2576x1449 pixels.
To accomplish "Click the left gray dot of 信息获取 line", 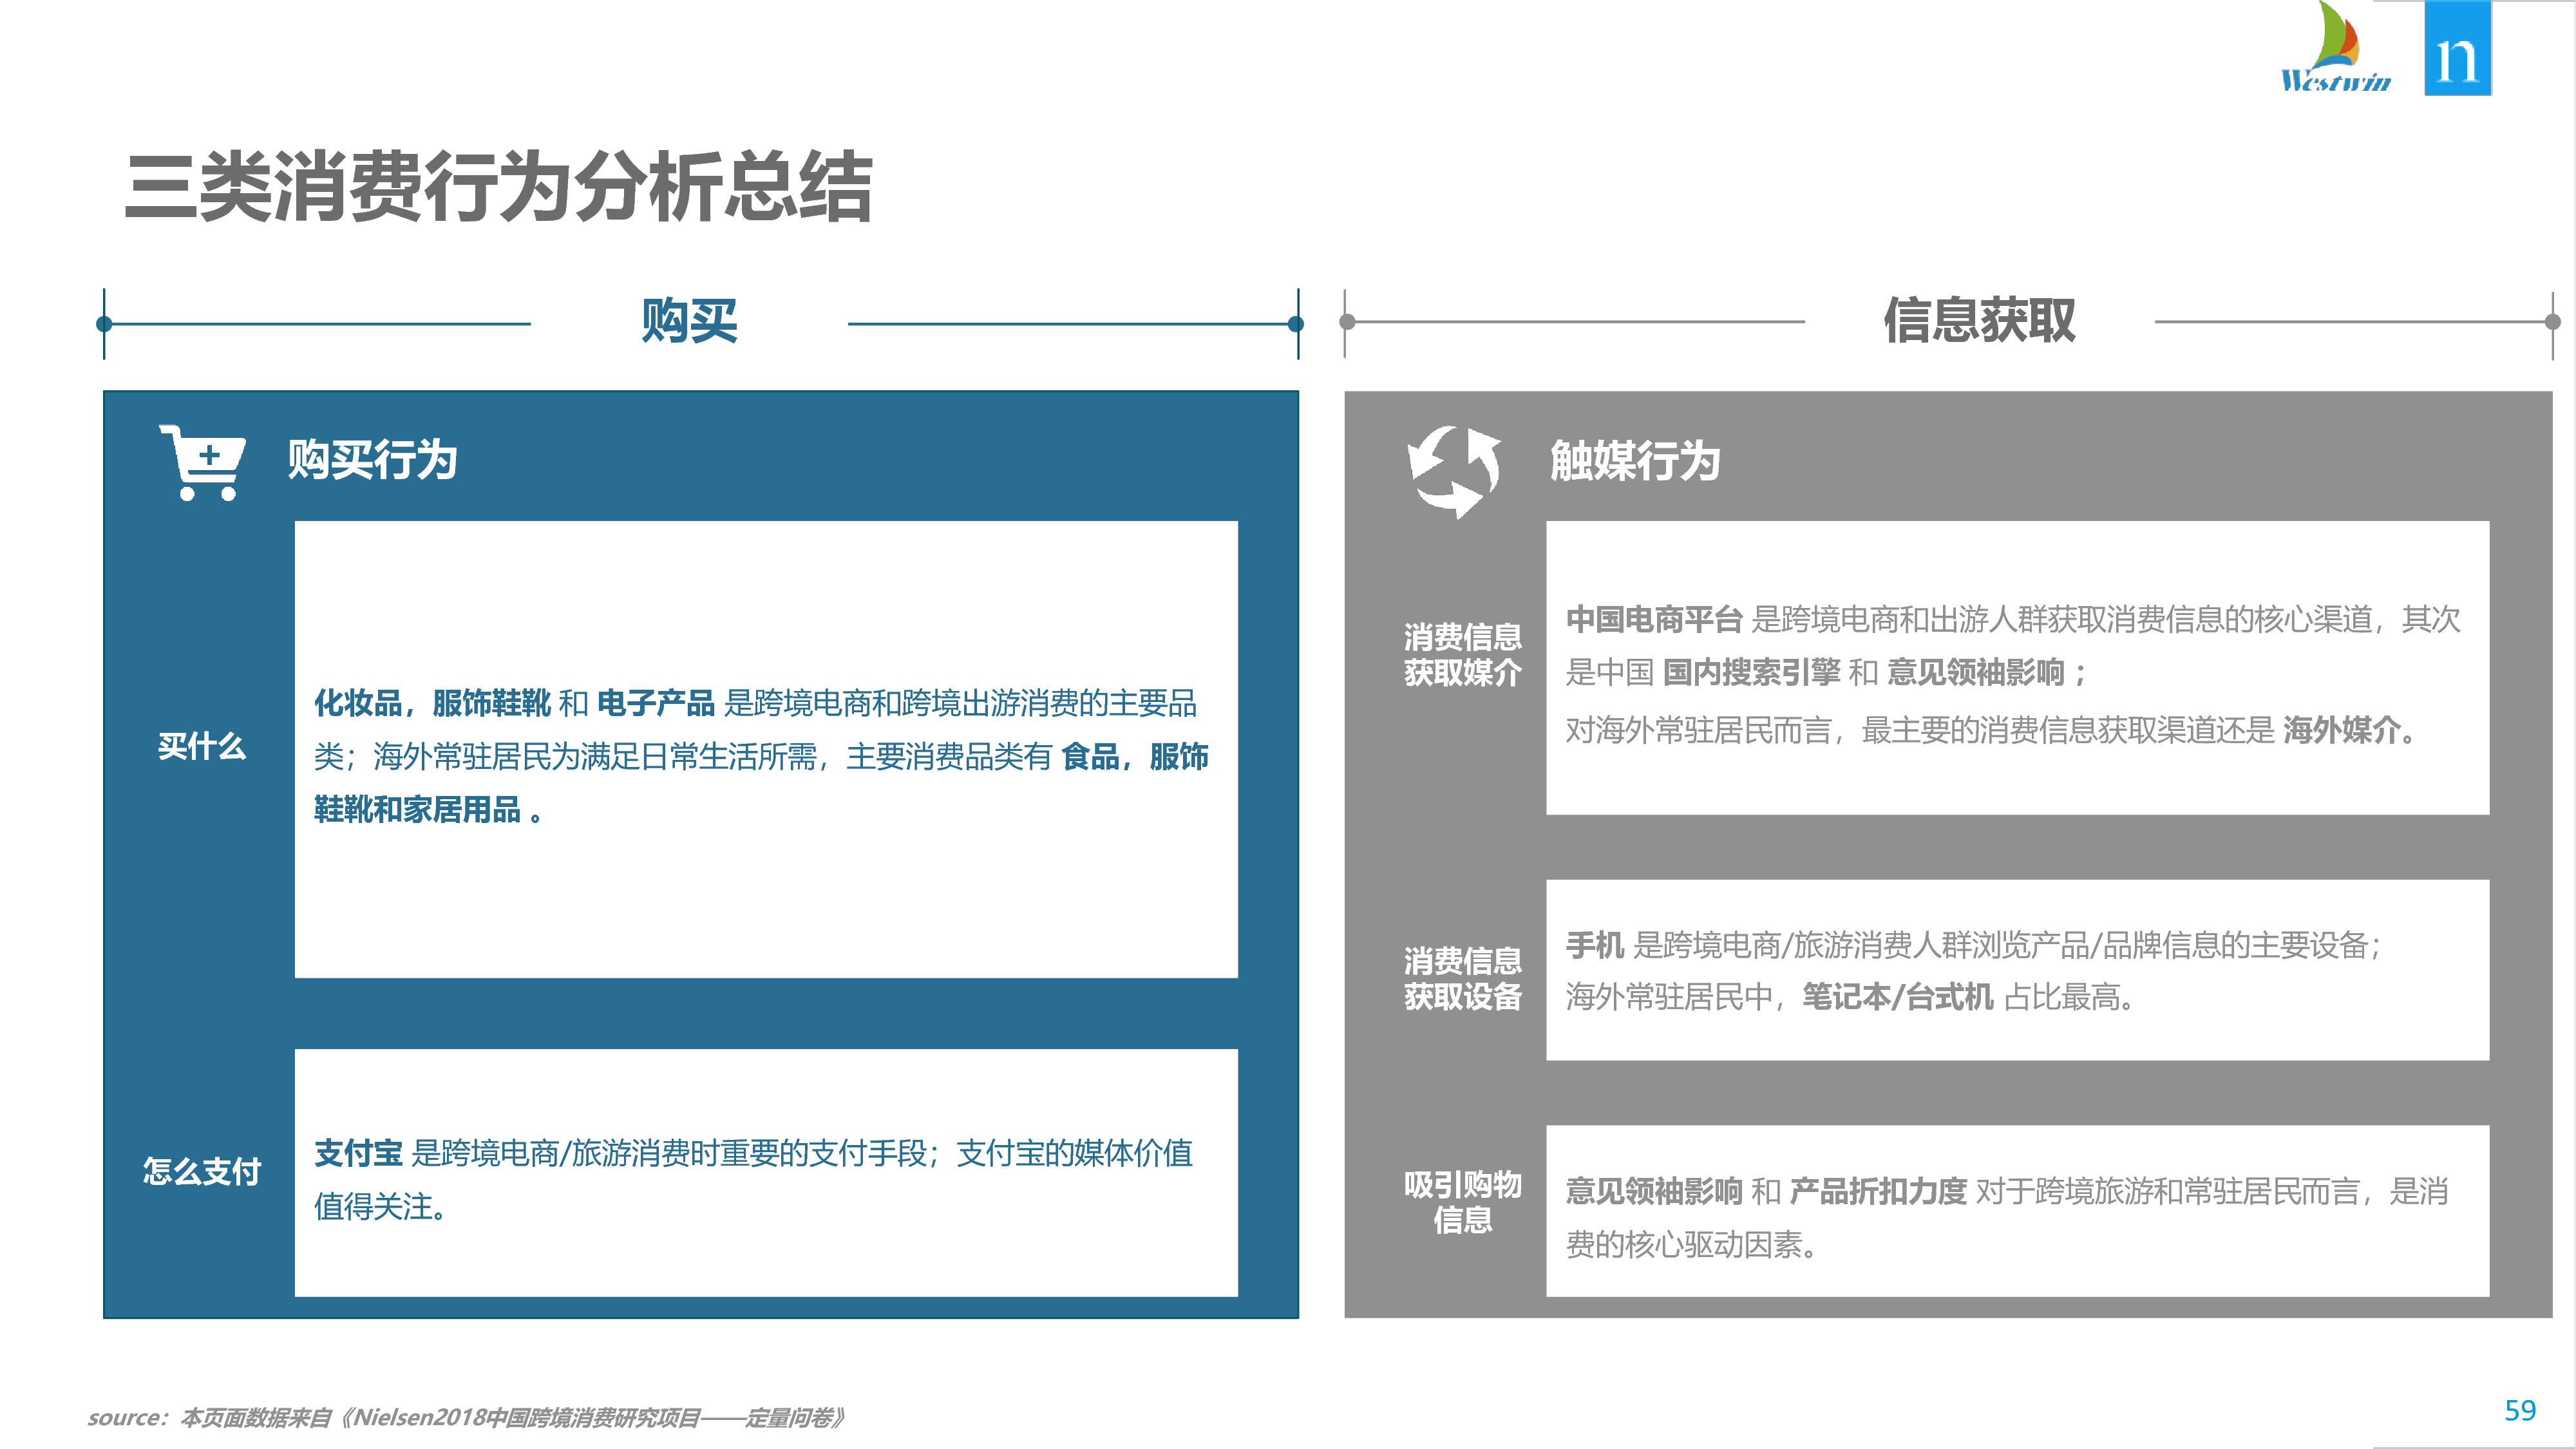I will 1347,322.
